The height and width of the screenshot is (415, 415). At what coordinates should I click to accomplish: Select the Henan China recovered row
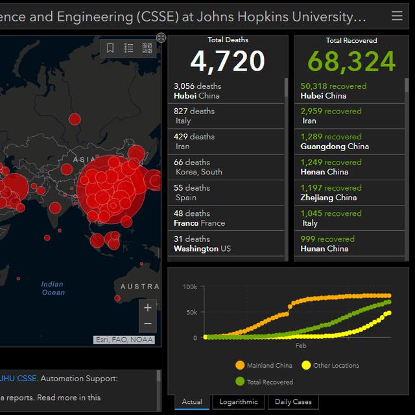coord(350,167)
